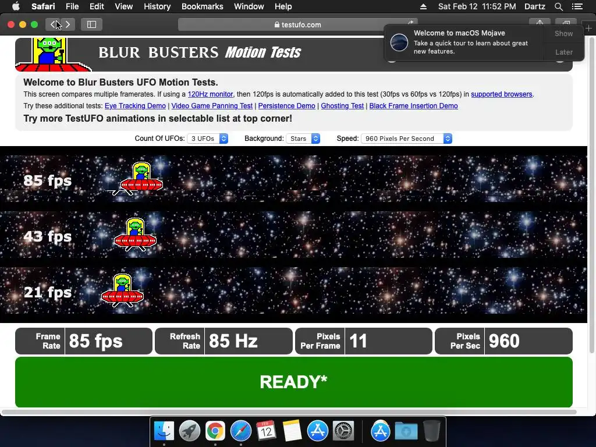Screen dimensions: 596x447
Task: Go forward with Safari forward arrow
Action: pos(68,24)
